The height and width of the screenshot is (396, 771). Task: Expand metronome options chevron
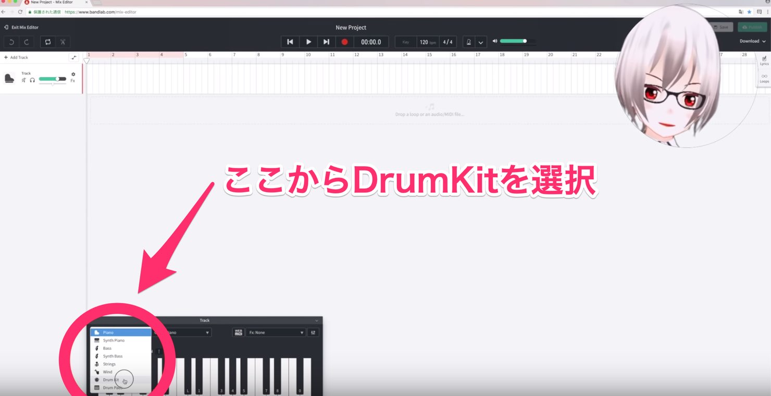click(481, 42)
